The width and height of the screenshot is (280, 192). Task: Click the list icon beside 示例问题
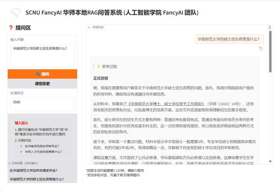(9, 163)
